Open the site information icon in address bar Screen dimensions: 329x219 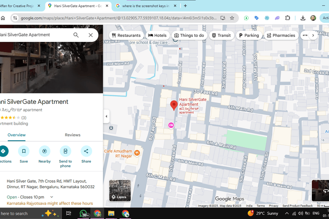(x=15, y=18)
